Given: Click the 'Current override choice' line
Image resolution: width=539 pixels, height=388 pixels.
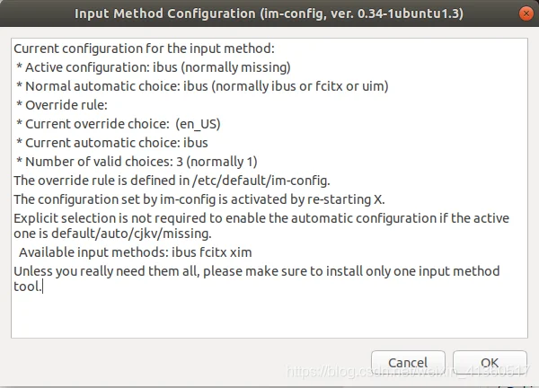Looking at the screenshot, I should 119,124.
